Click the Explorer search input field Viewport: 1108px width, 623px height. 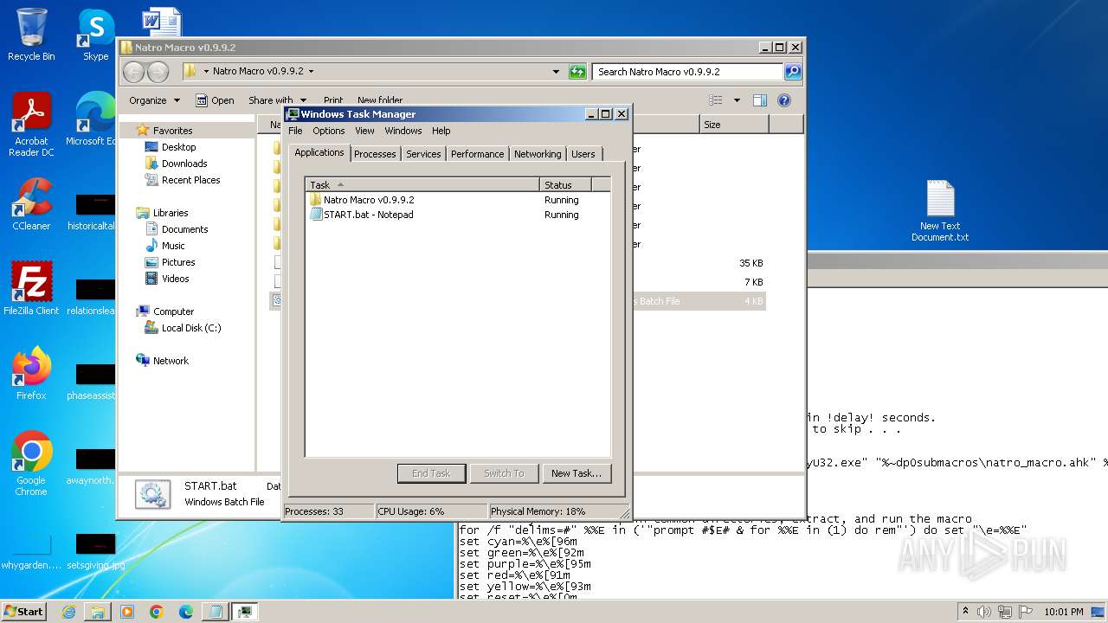click(688, 72)
